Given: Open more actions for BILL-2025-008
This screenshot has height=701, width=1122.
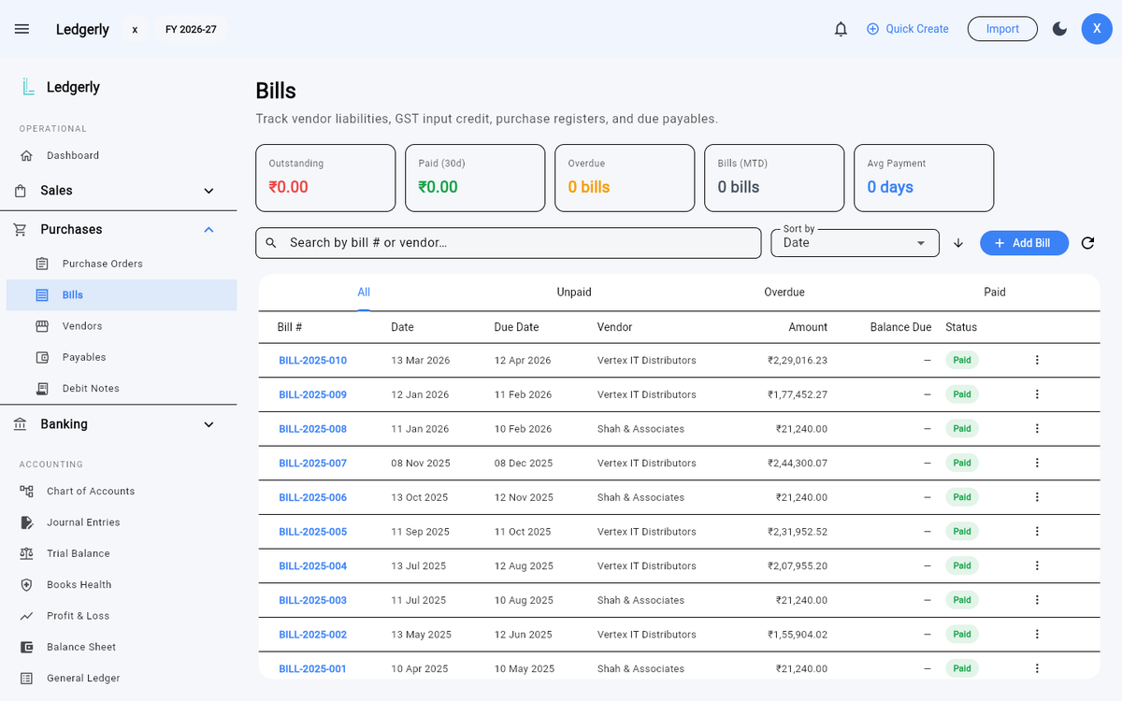Looking at the screenshot, I should tap(1037, 429).
